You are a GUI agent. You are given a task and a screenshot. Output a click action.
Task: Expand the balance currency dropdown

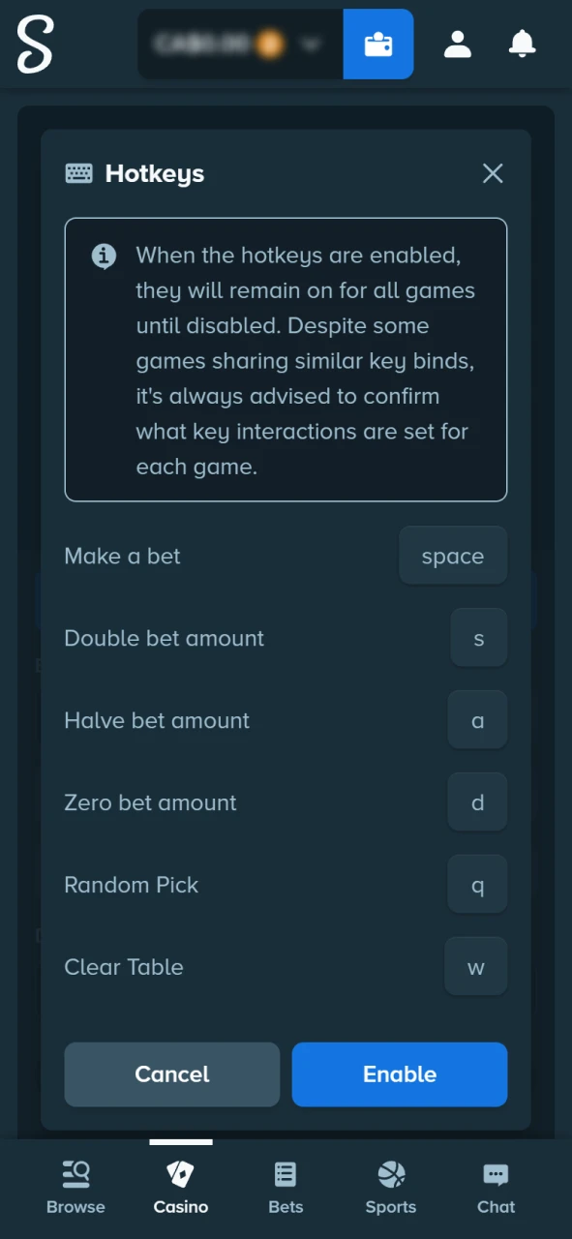(310, 44)
